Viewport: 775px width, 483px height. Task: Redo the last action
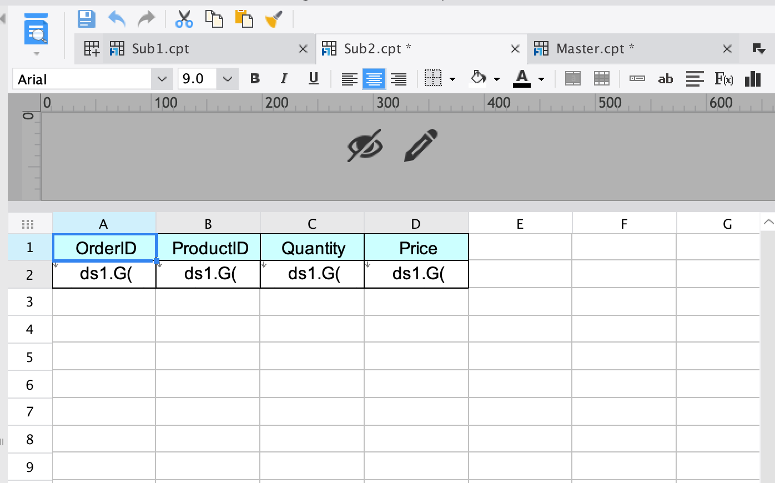[146, 18]
